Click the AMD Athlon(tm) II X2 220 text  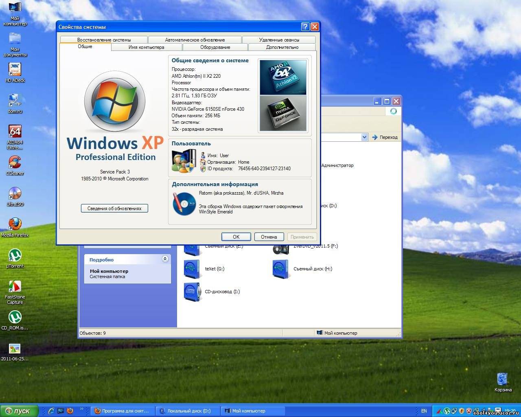(x=196, y=76)
